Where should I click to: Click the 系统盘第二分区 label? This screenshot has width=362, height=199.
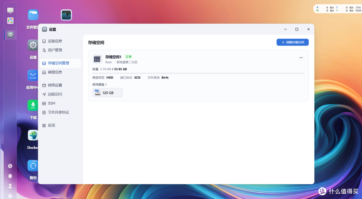coord(127,62)
